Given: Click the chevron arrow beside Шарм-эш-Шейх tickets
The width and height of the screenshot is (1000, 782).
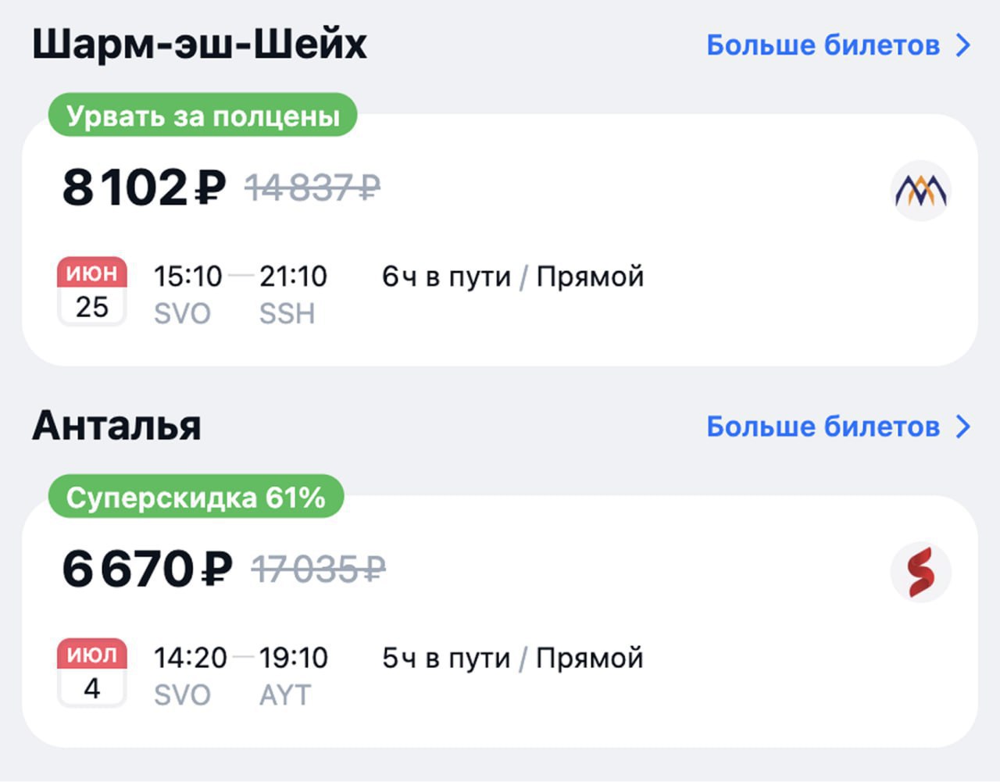Looking at the screenshot, I should (x=964, y=45).
